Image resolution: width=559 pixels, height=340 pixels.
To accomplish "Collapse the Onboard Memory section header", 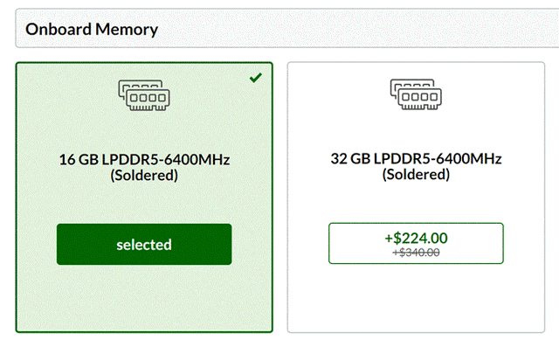I will (287, 28).
